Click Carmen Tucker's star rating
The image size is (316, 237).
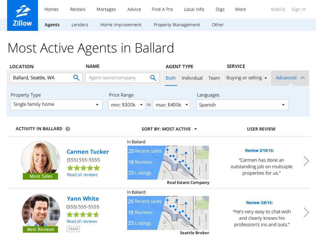[x=83, y=168]
